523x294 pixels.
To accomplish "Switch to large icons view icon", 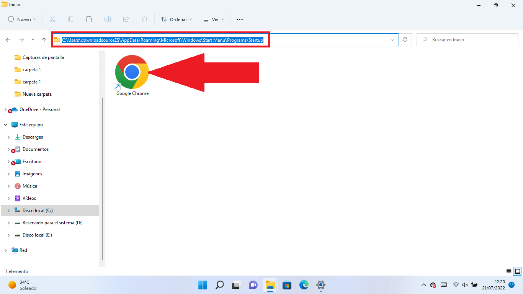I will click(x=517, y=271).
